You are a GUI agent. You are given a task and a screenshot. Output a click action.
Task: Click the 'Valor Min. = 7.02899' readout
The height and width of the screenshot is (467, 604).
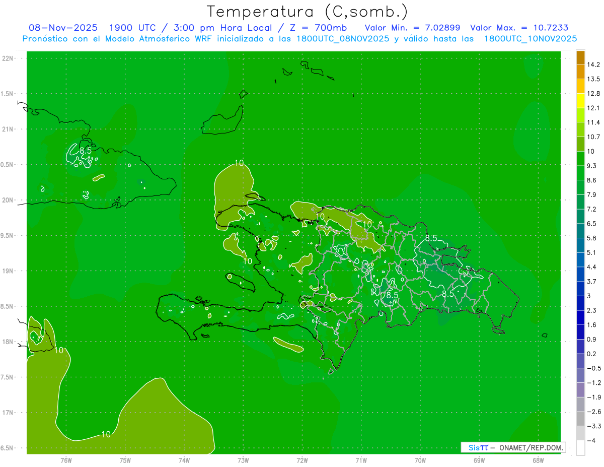[412, 28]
